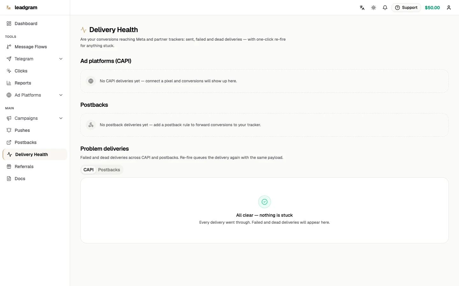459x286 pixels.
Task: Click the 'No postback deliveries yet' message
Action: click(180, 125)
